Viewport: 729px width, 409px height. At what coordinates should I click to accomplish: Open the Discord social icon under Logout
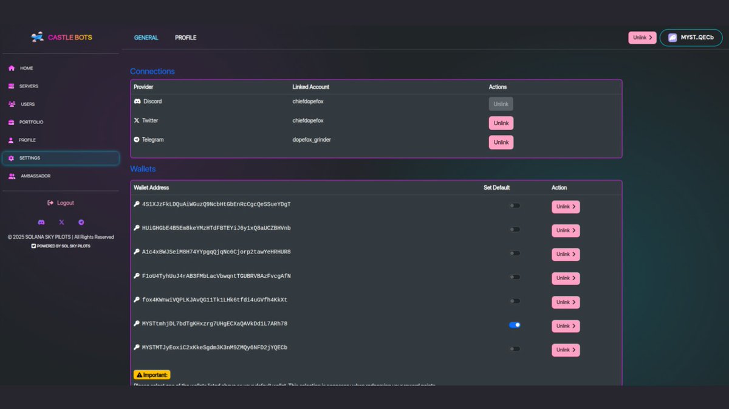pos(41,222)
